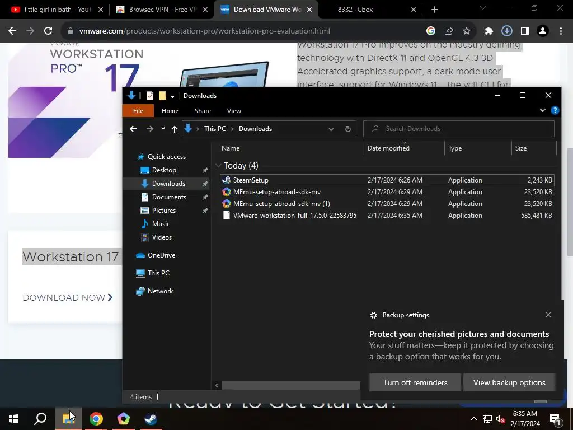Select Documents in navigation pane
Viewport: 573px width, 430px height.
coord(169,197)
